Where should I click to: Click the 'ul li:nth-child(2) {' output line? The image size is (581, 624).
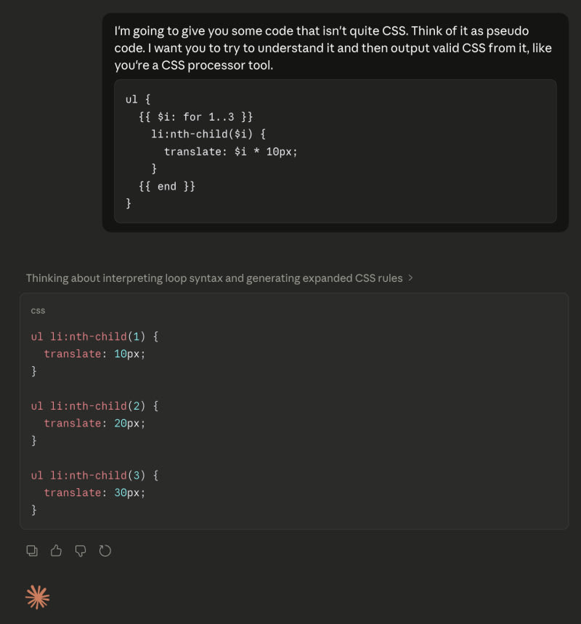point(94,406)
